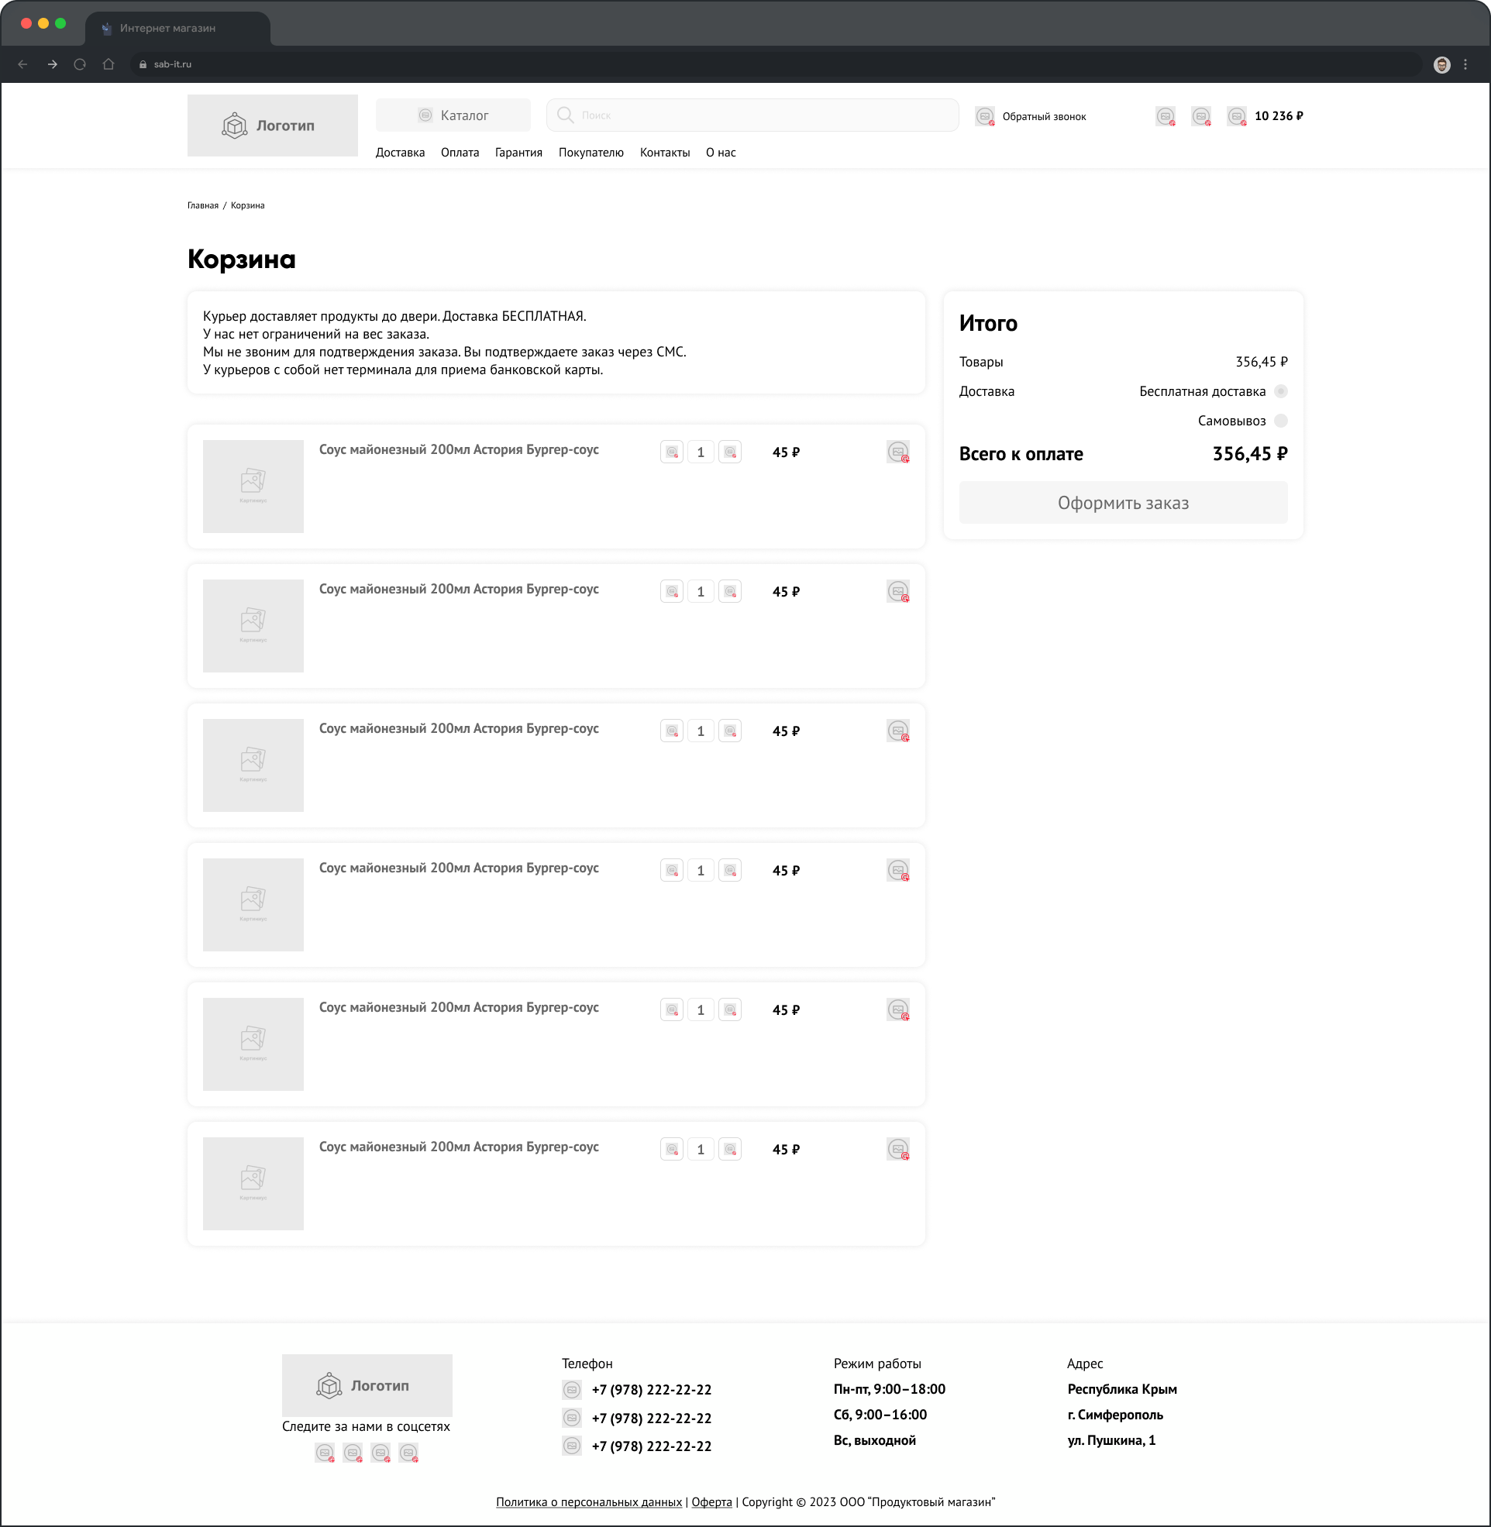1491x1527 pixels.
Task: Click the cart icon beside 10 236 ₽
Action: pyautogui.click(x=1236, y=117)
